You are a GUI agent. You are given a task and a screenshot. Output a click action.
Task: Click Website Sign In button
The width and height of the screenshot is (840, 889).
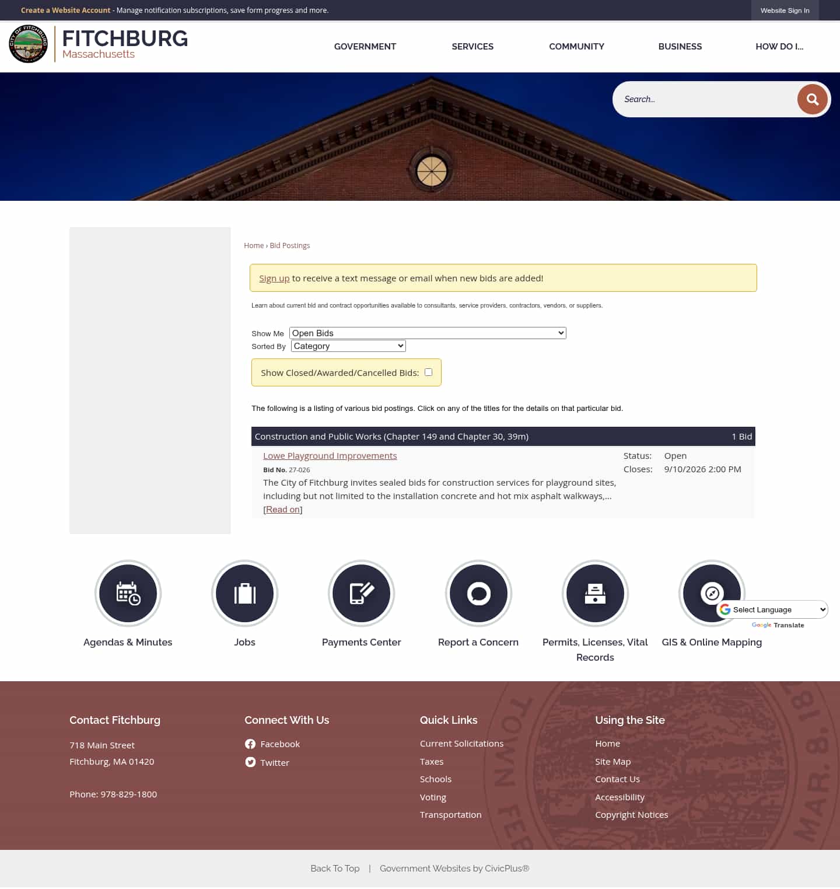coord(785,11)
